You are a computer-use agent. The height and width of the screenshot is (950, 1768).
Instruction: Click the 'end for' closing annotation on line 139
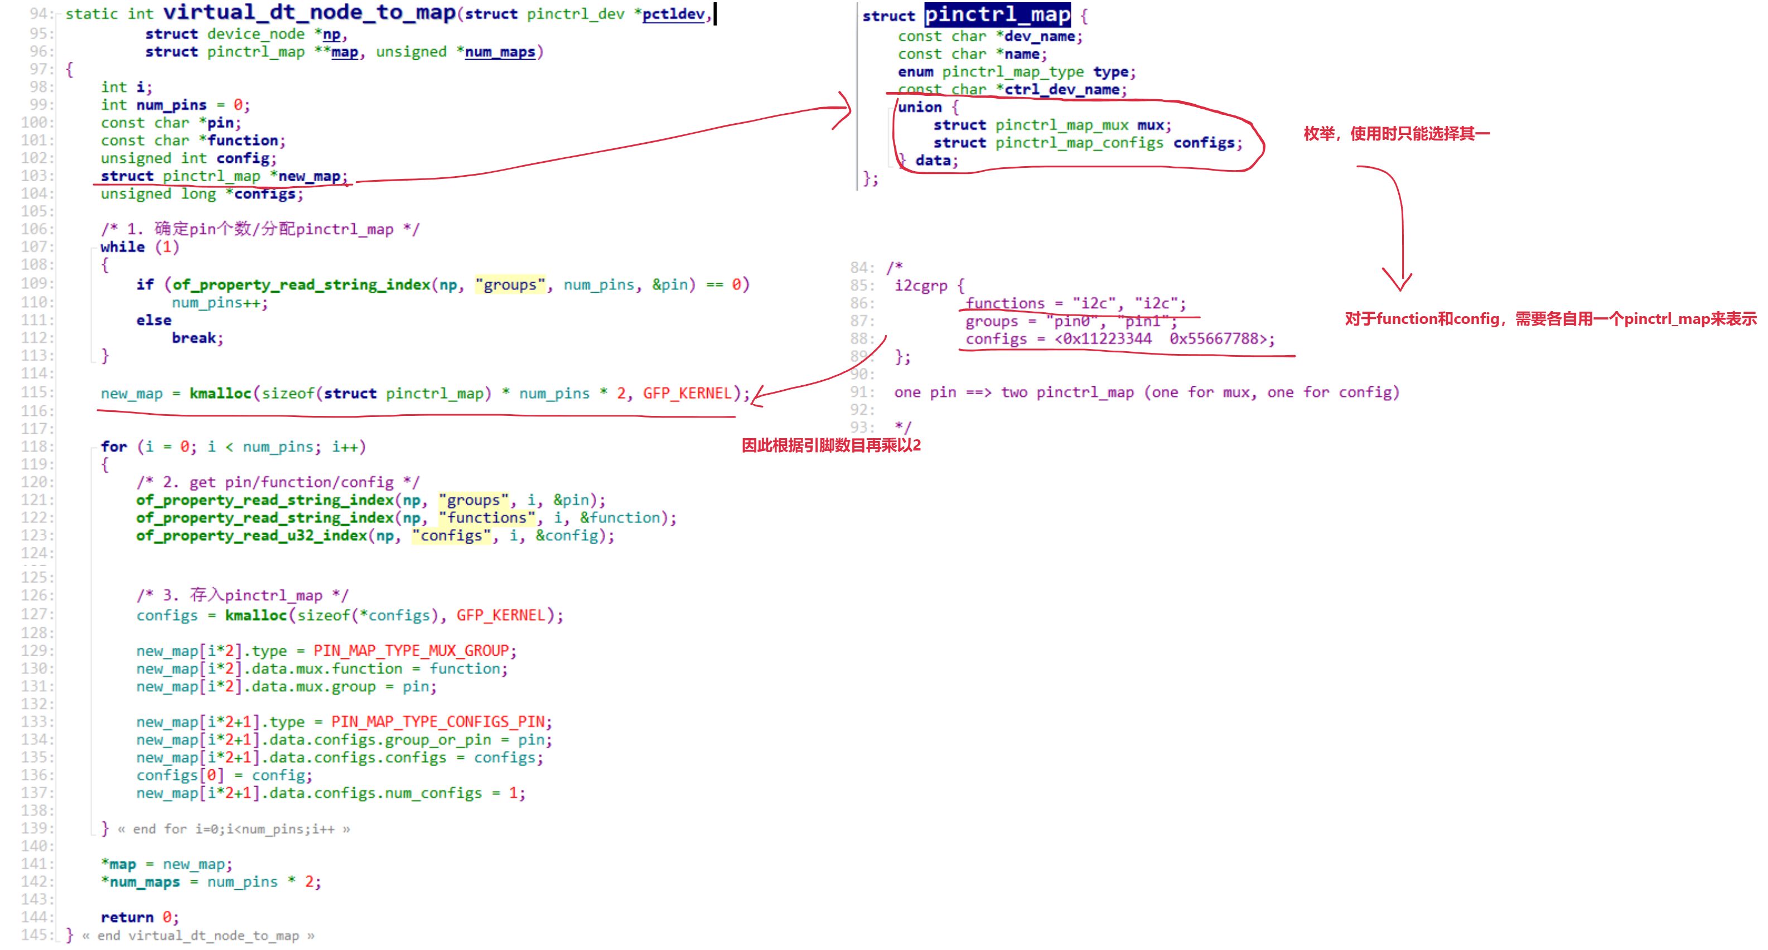point(233,828)
